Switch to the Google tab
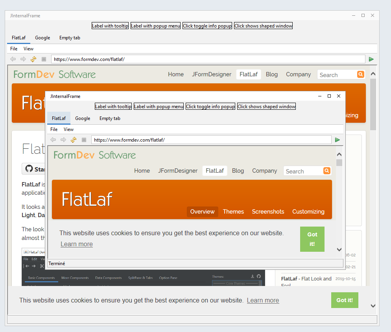Screen dimensions: 391x332 (83, 118)
